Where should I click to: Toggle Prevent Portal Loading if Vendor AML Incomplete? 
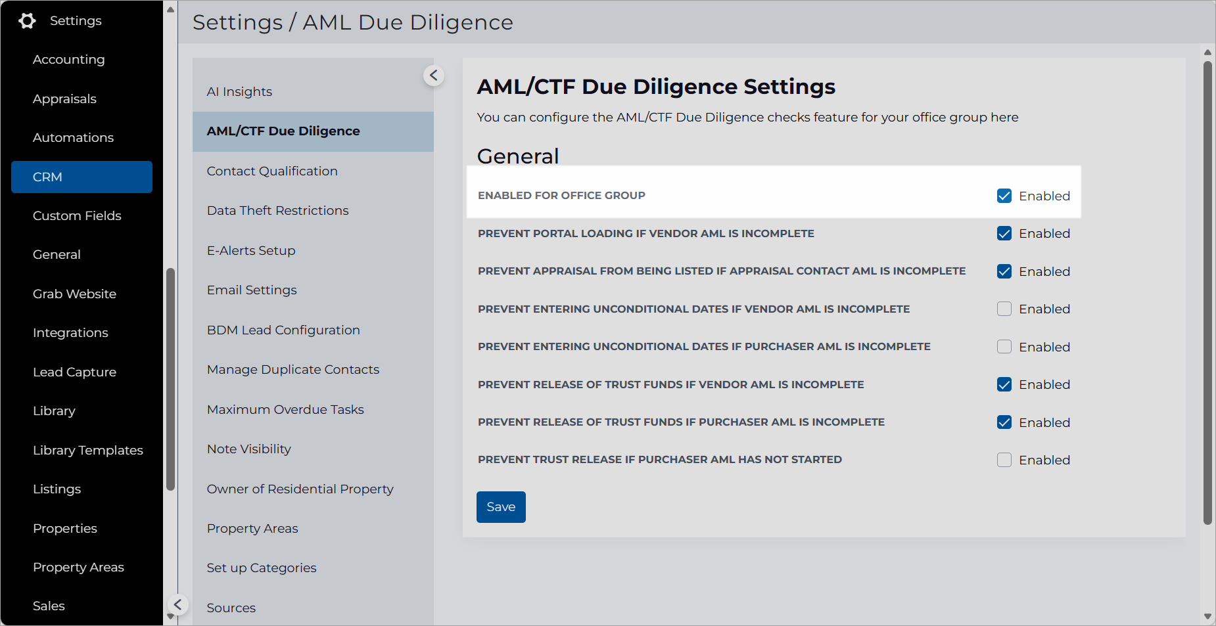(1004, 233)
